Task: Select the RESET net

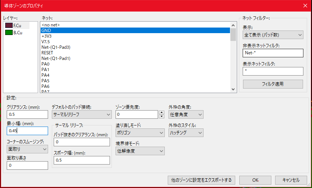Action: pyautogui.click(x=135, y=53)
